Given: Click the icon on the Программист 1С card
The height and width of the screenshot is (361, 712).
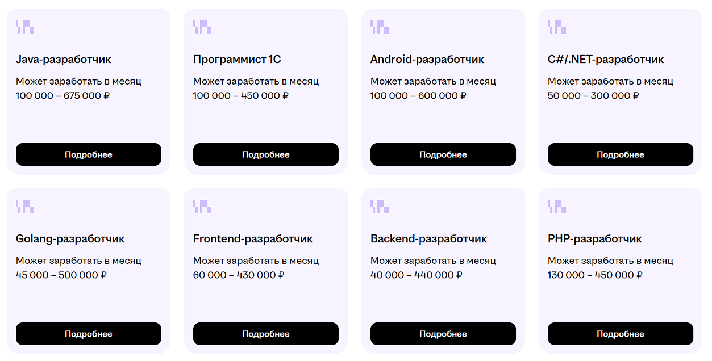Looking at the screenshot, I should point(202,27).
